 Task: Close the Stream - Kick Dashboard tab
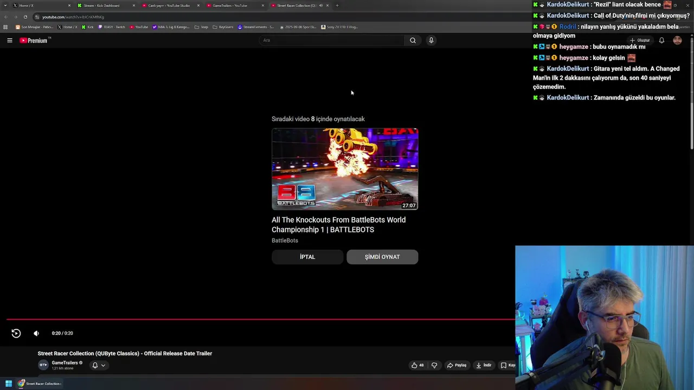pos(134,5)
